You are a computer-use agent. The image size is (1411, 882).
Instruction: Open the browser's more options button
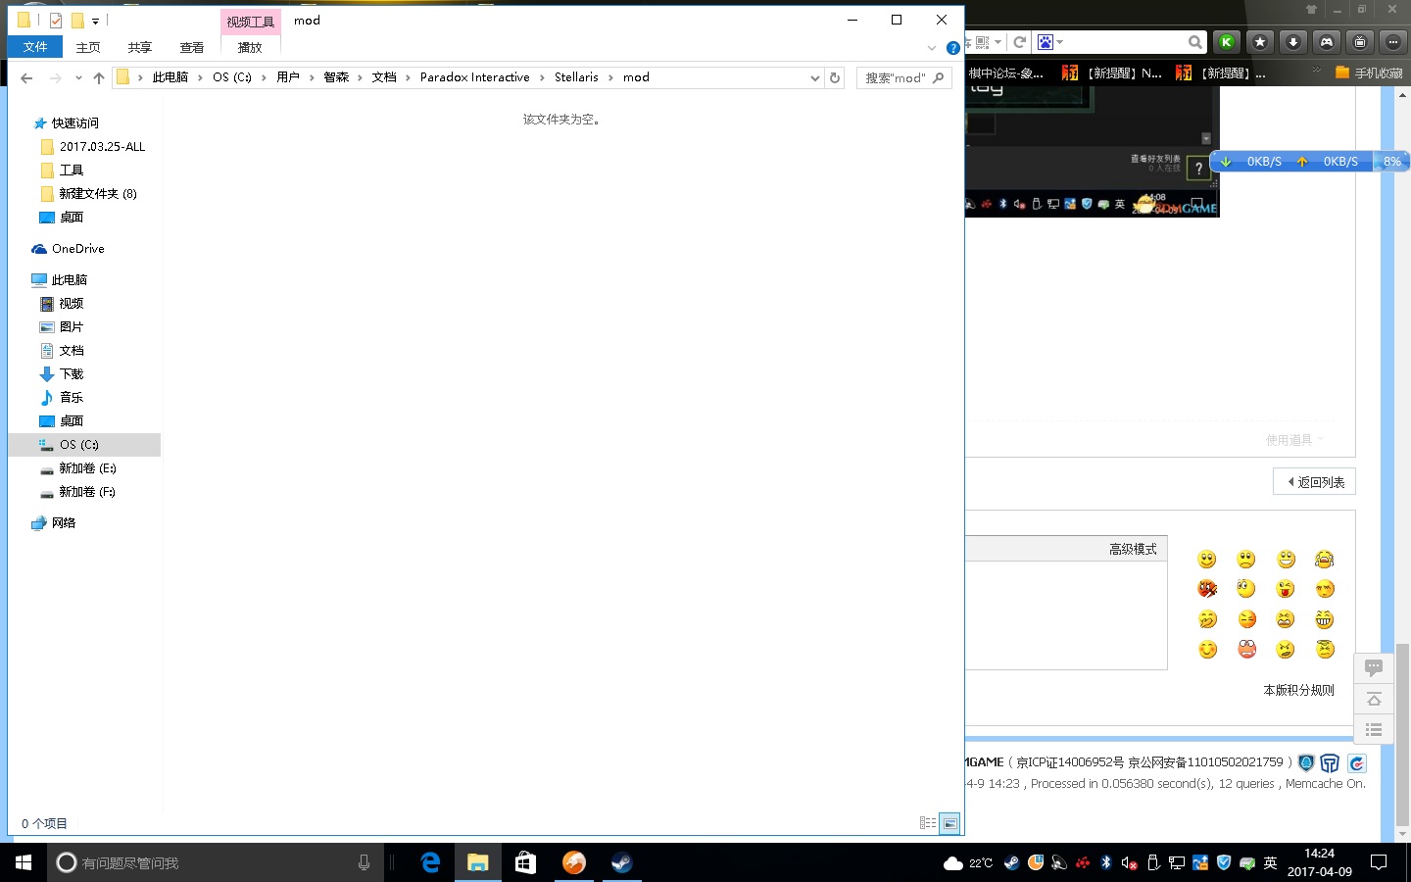[1393, 42]
